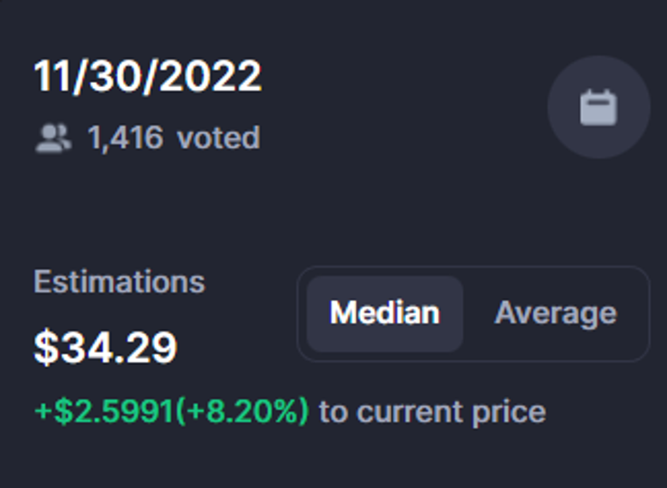Switch to the Median estimation
Viewport: 667px width, 488px height.
coord(385,313)
